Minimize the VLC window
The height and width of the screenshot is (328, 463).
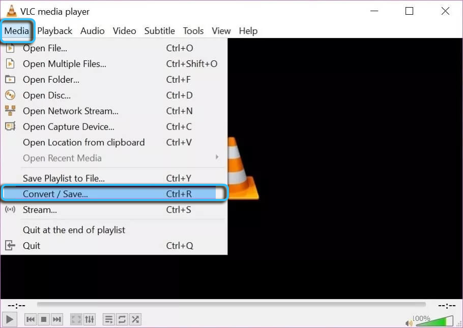tap(374, 11)
